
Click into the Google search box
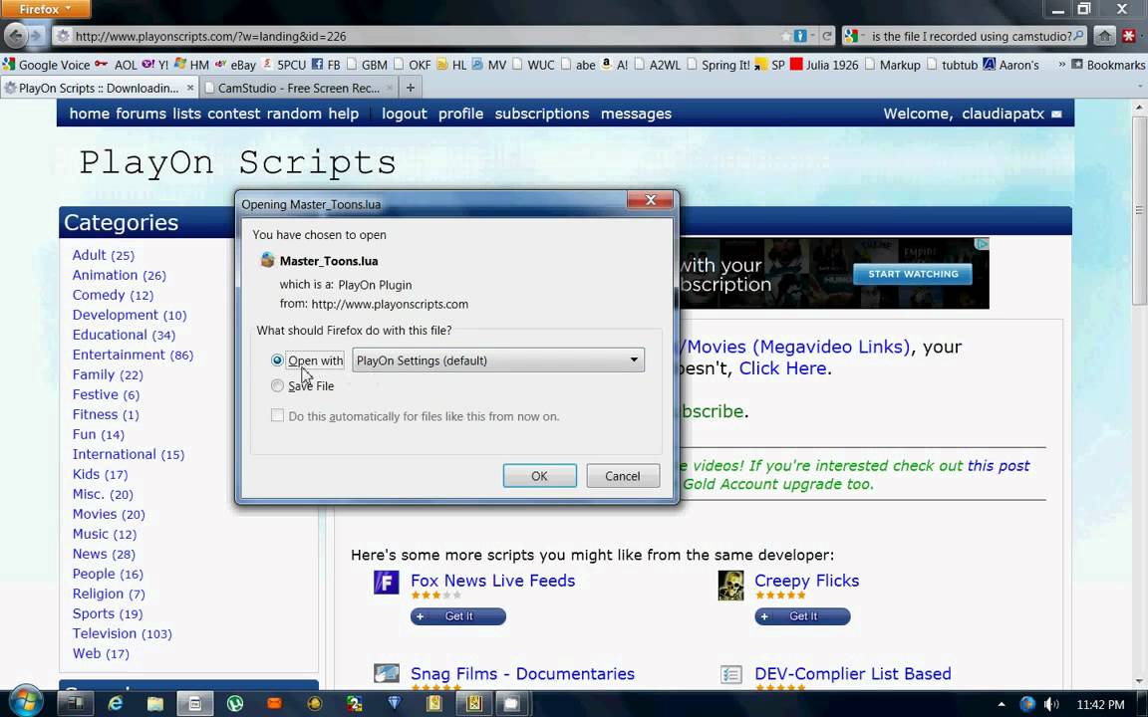click(x=970, y=36)
